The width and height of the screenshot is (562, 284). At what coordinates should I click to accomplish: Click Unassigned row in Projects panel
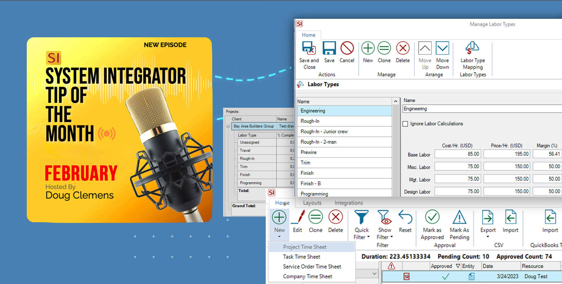(266, 142)
